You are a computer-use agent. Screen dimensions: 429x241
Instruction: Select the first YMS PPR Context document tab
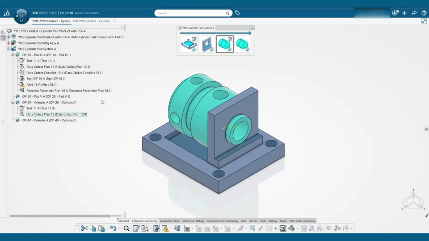coord(51,21)
